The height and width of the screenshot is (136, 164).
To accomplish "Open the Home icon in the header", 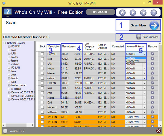I will (x=122, y=13).
